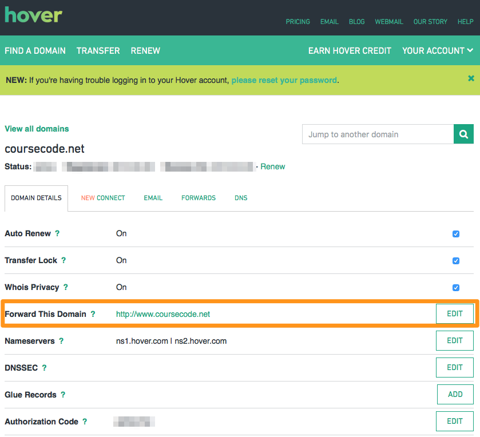Switch to the Email tab
480x437 pixels.
tap(153, 198)
